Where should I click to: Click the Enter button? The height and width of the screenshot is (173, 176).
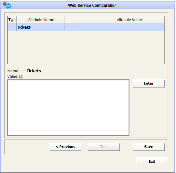[149, 83]
